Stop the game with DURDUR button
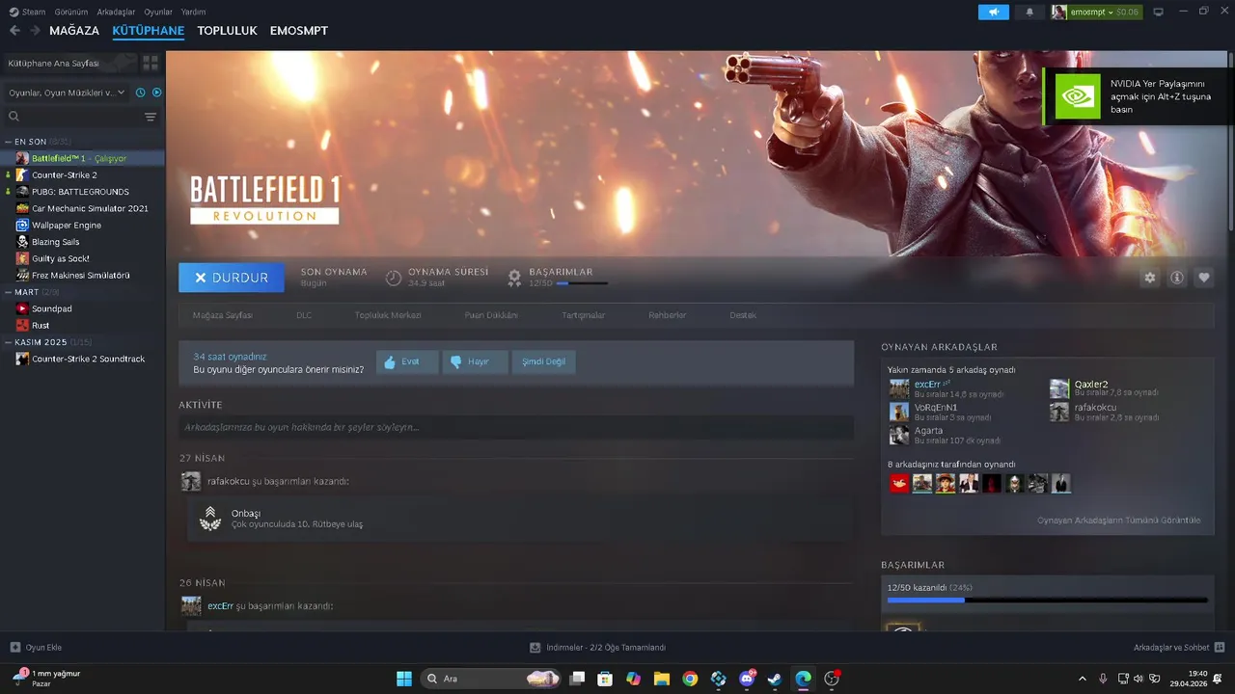 [232, 278]
